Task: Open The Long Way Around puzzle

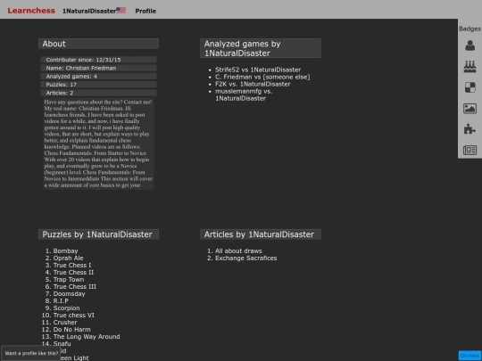Action: tap(87, 336)
